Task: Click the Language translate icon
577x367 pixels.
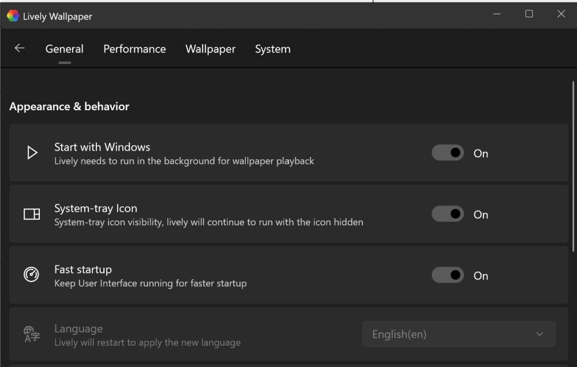Action: (32, 334)
